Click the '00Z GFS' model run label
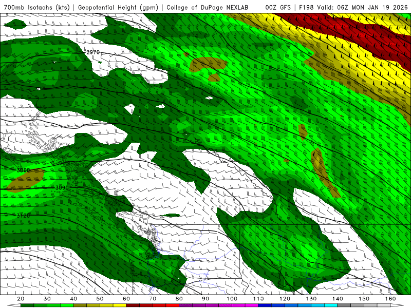This screenshot has height=308, width=411. [278, 7]
